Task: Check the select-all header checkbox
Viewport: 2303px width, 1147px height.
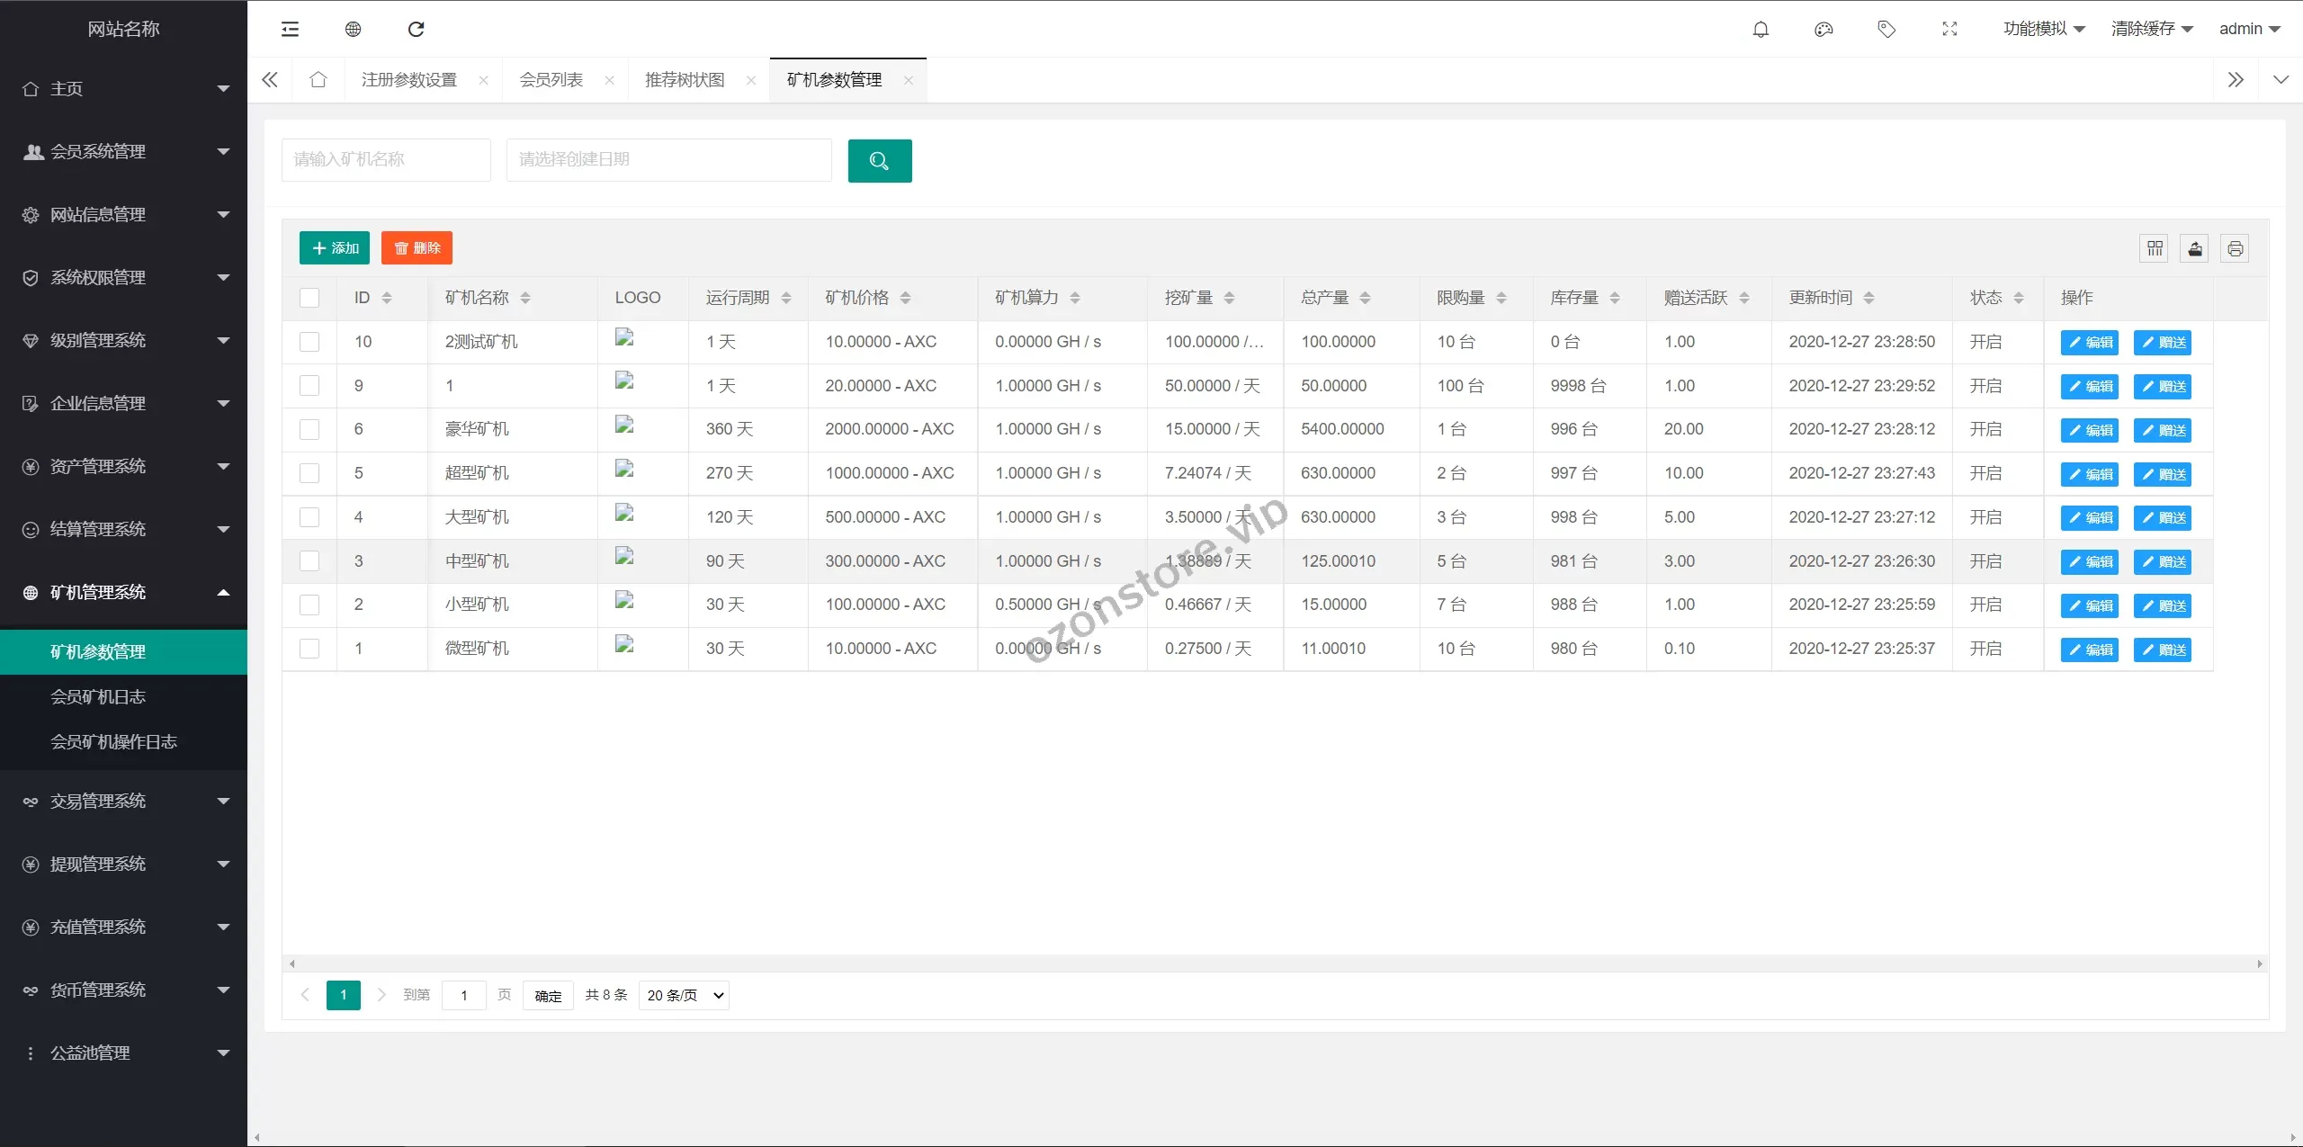Action: click(x=309, y=298)
